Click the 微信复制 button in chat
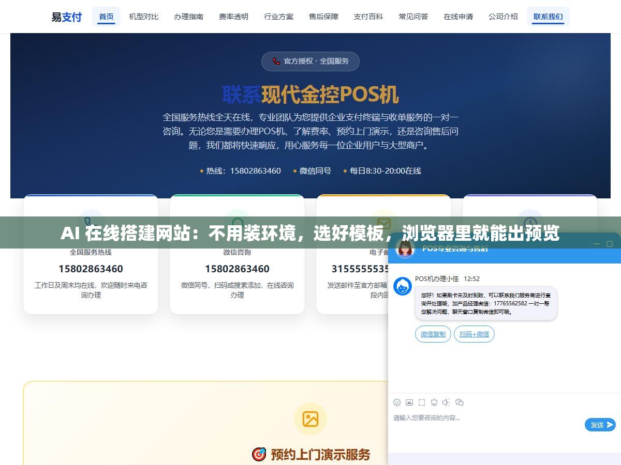Image resolution: width=621 pixels, height=465 pixels. 433,334
